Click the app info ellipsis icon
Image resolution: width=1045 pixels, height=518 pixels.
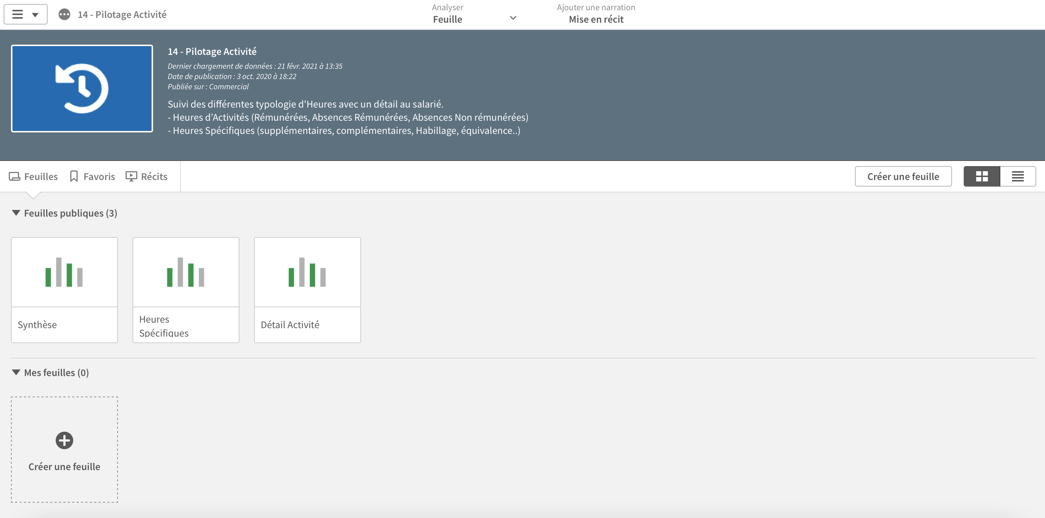64,15
